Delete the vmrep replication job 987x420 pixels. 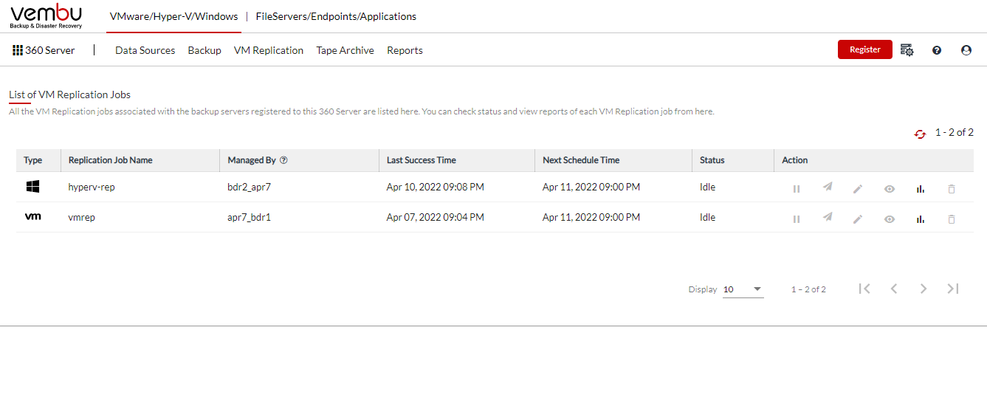952,218
